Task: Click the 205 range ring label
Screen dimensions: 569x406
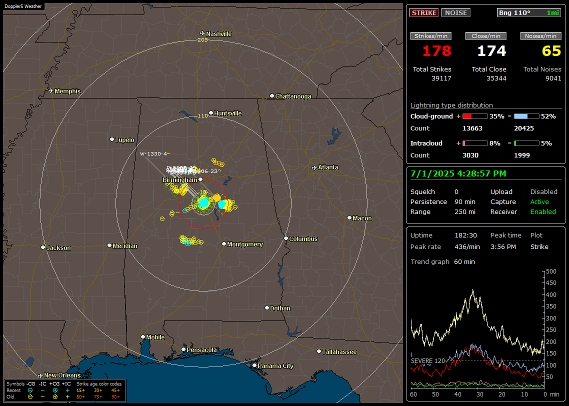Action: [x=202, y=40]
